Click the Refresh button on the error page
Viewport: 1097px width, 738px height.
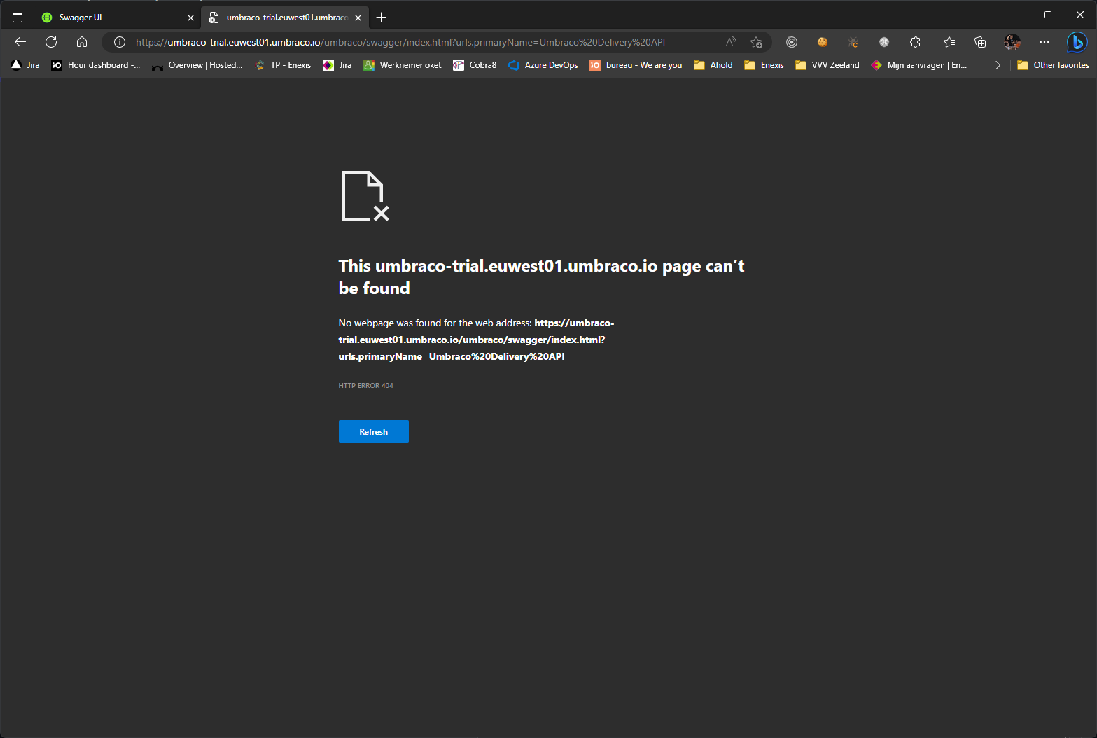click(x=373, y=431)
